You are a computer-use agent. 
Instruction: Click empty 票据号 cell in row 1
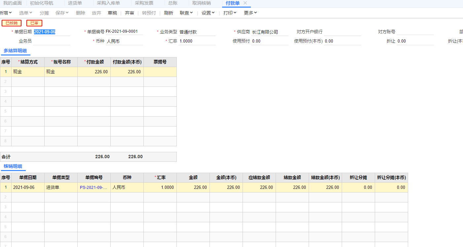pyautogui.click(x=160, y=72)
